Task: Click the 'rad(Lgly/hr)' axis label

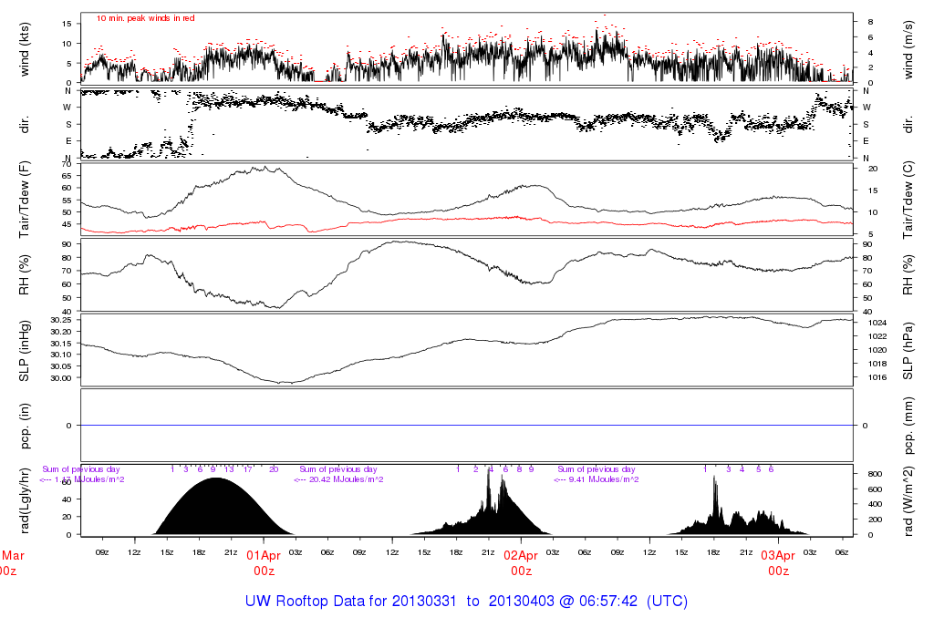Action: [x=25, y=500]
